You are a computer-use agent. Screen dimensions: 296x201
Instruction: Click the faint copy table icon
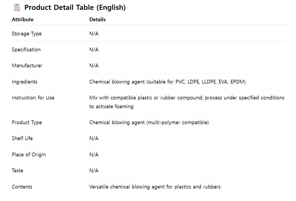(283, 19)
